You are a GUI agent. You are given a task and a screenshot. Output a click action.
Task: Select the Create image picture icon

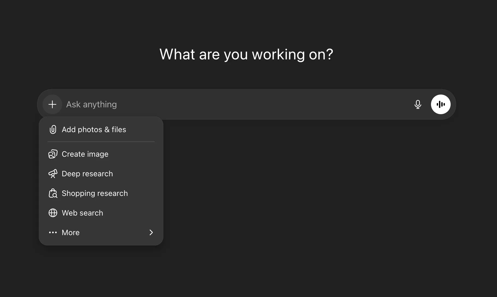tap(53, 154)
